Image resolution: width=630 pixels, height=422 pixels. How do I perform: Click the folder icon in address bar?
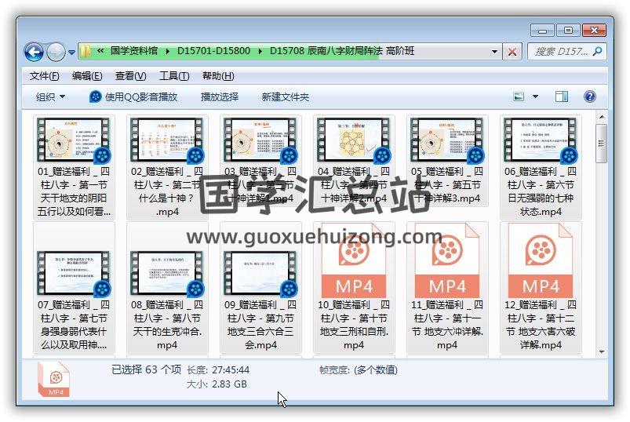(85, 51)
